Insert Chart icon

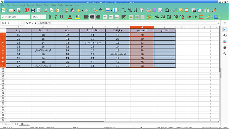click(x=154, y=10)
